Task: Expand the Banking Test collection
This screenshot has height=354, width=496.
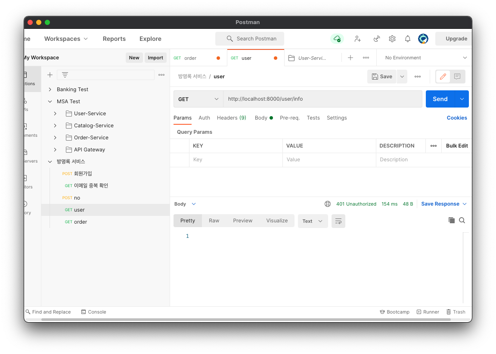Action: [50, 89]
